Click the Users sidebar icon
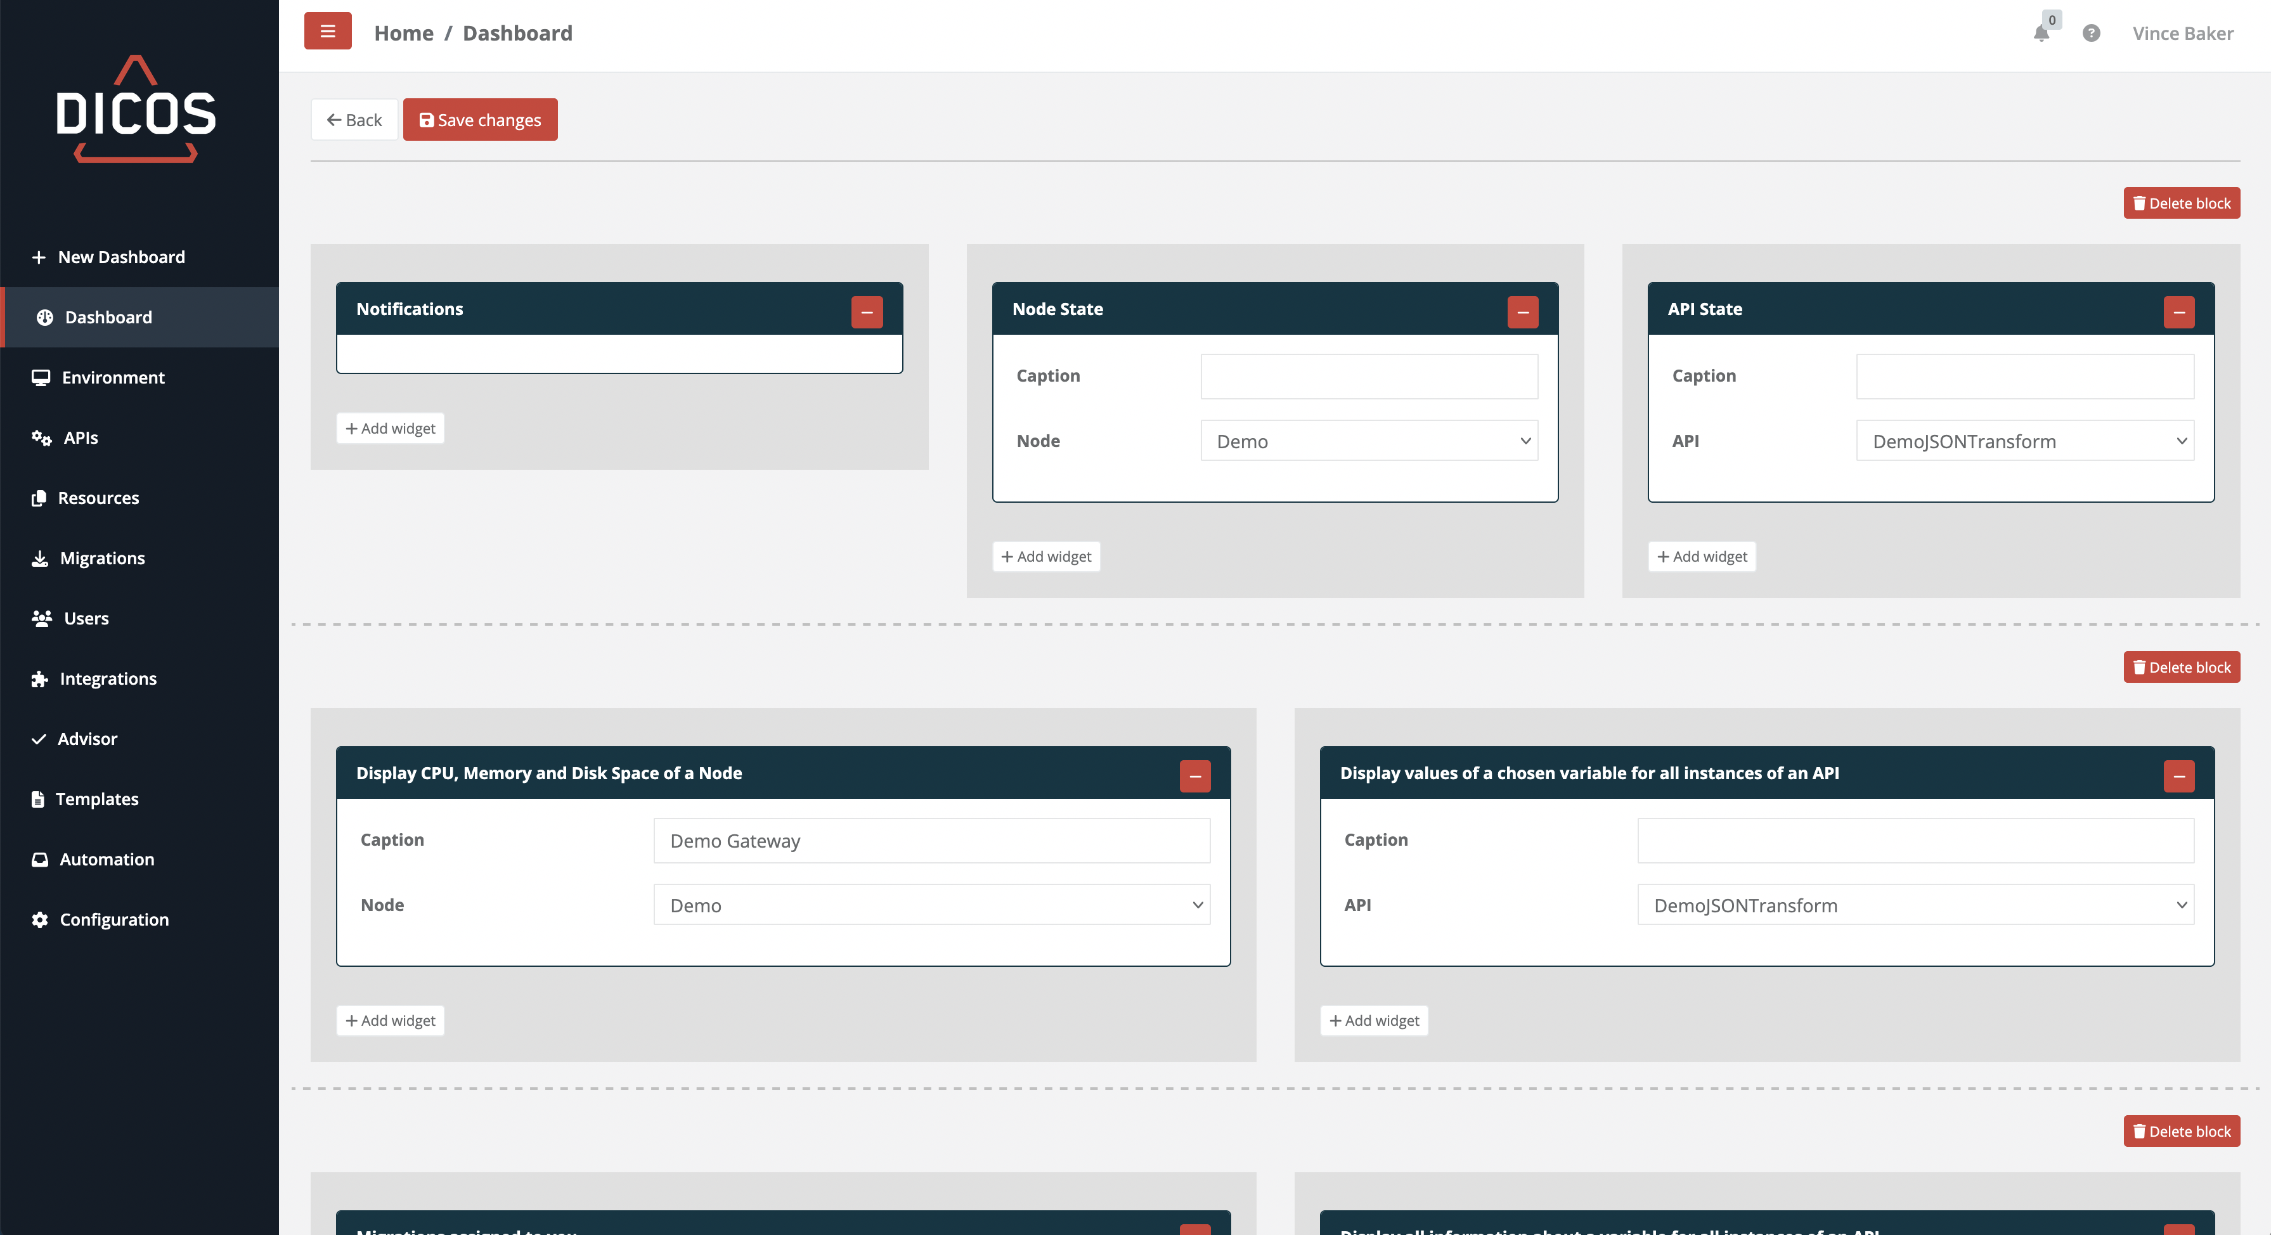Image resolution: width=2271 pixels, height=1235 pixels. (40, 618)
